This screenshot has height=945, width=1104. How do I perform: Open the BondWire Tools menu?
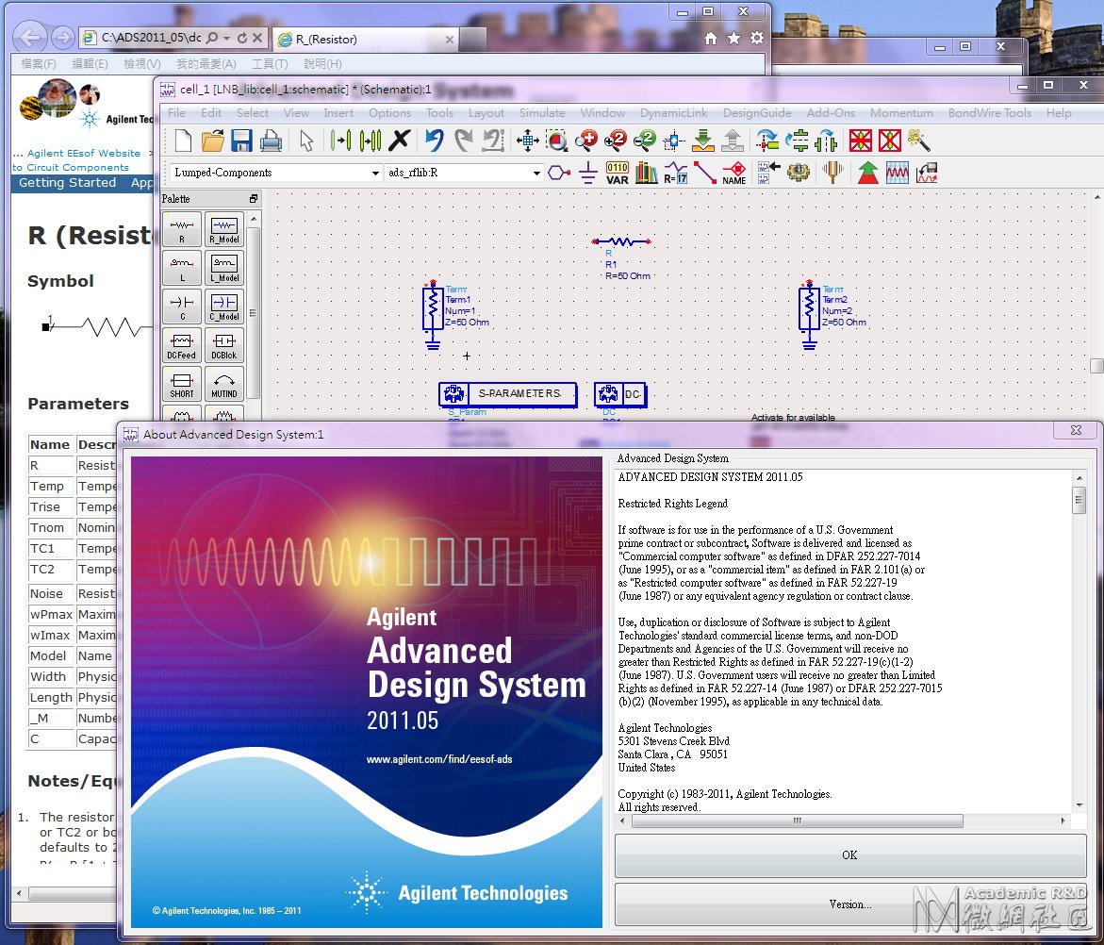tap(989, 112)
